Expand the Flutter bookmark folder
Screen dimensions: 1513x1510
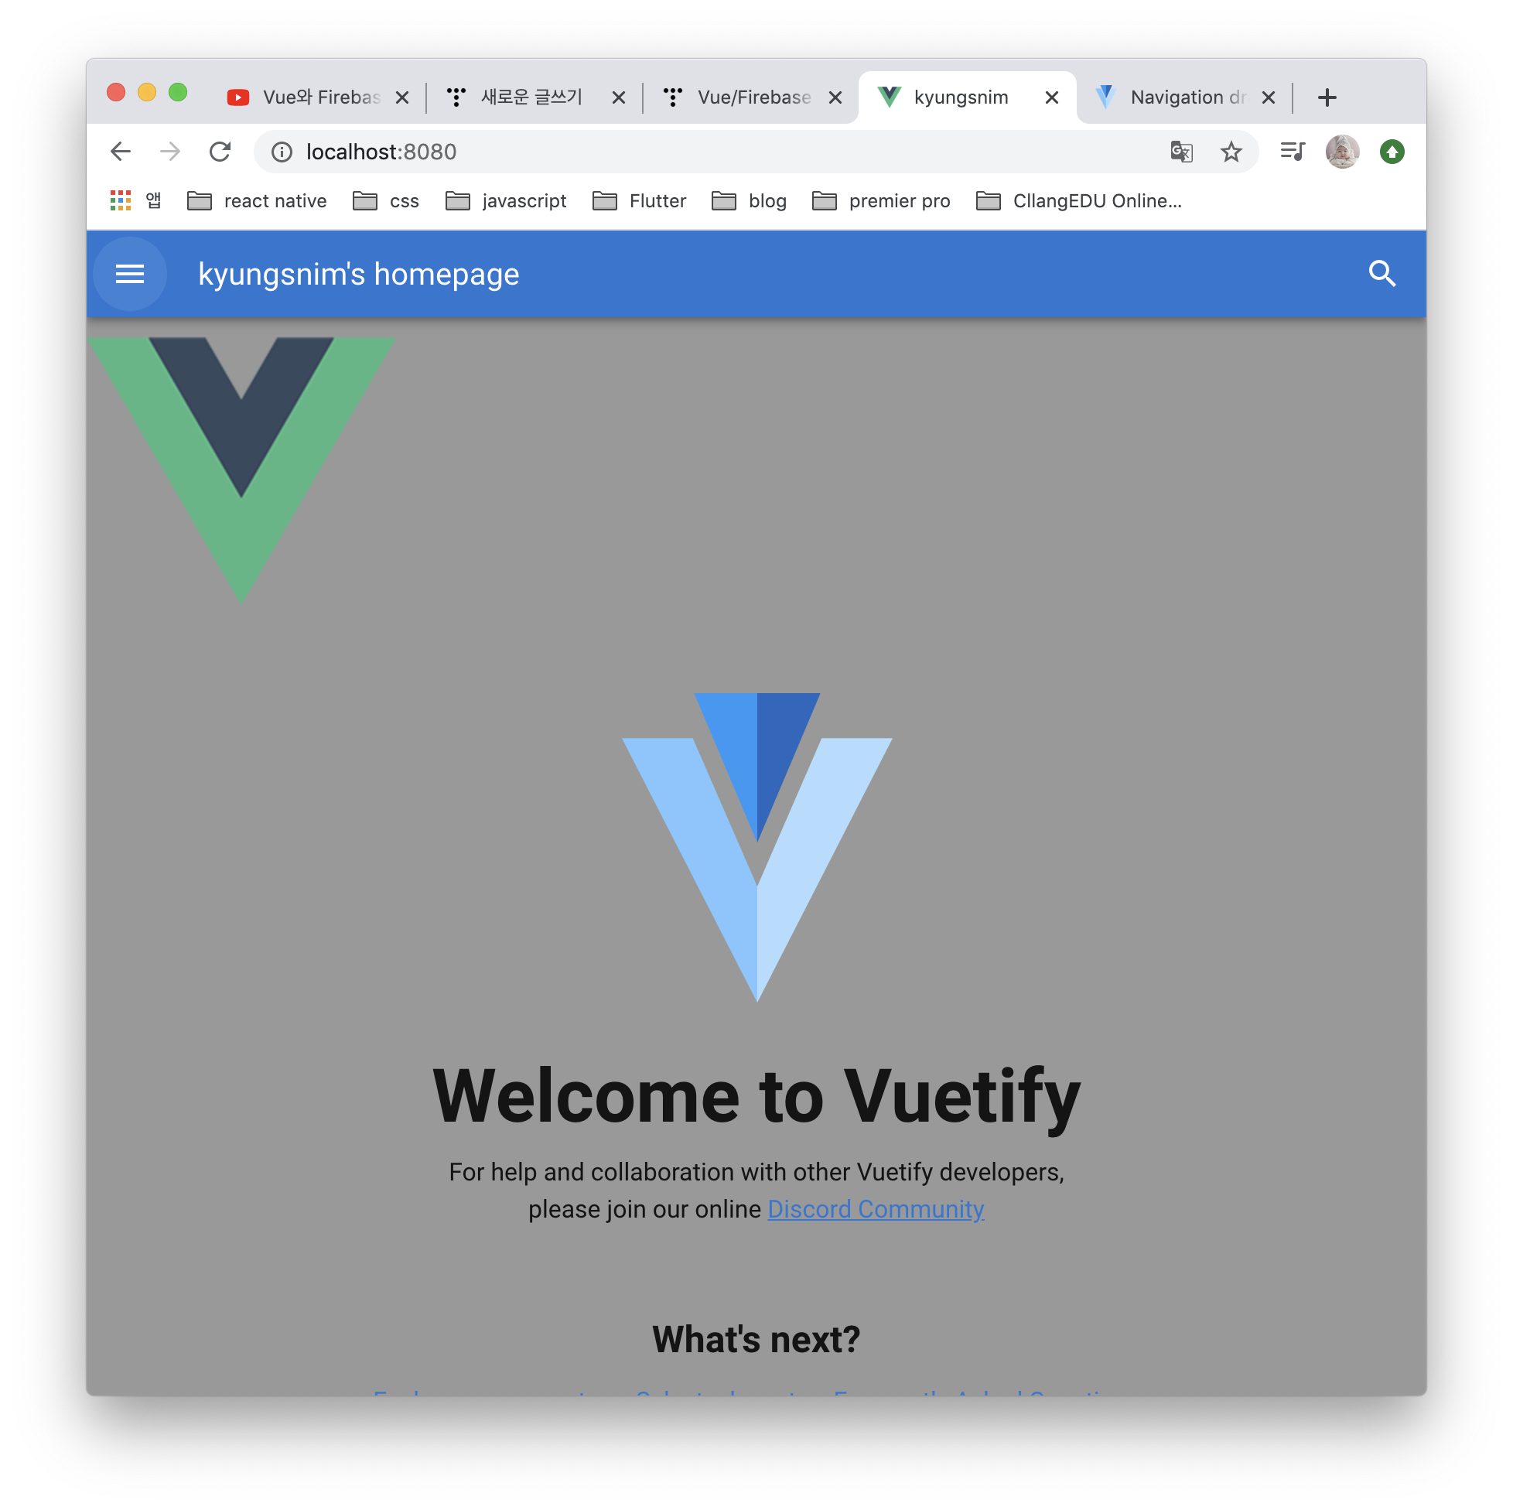coord(639,201)
